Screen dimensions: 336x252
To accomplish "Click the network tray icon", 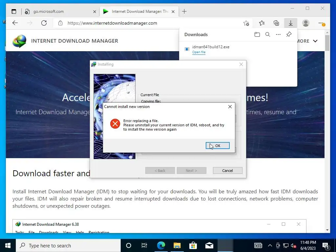I will coord(286,245).
